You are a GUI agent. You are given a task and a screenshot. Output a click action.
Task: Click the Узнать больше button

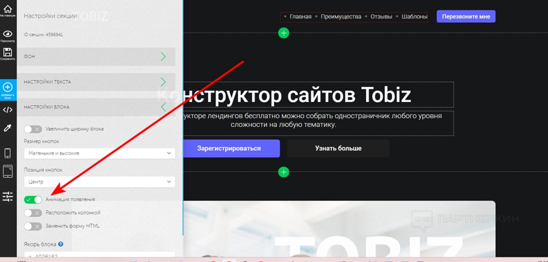coord(338,149)
